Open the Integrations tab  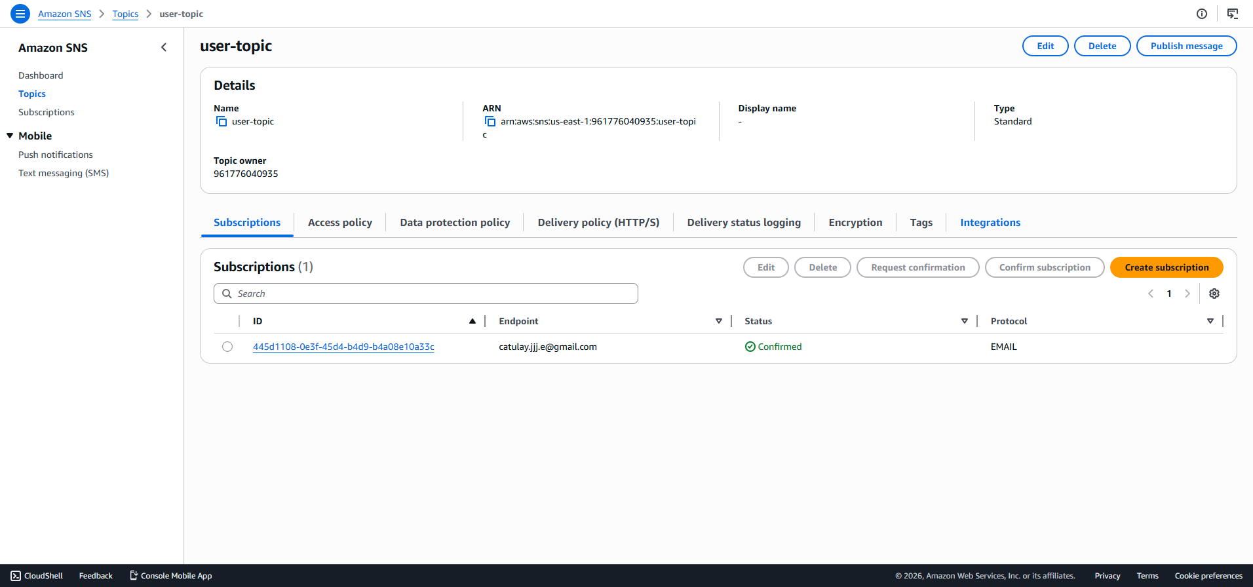click(990, 223)
